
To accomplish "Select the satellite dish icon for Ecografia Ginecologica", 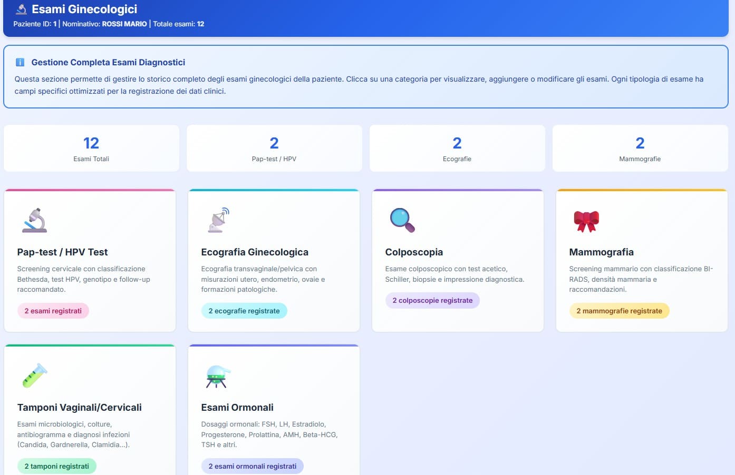I will tap(217, 220).
